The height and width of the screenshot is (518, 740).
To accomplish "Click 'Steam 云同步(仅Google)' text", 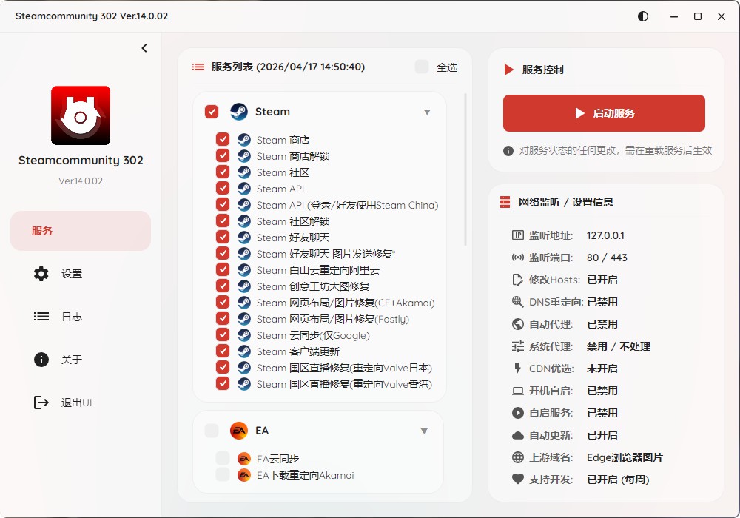I will pos(313,335).
